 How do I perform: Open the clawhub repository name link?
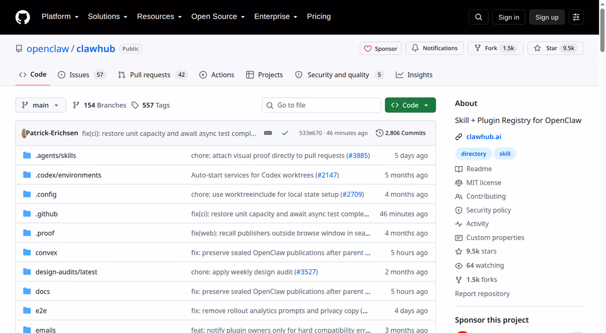tap(95, 49)
